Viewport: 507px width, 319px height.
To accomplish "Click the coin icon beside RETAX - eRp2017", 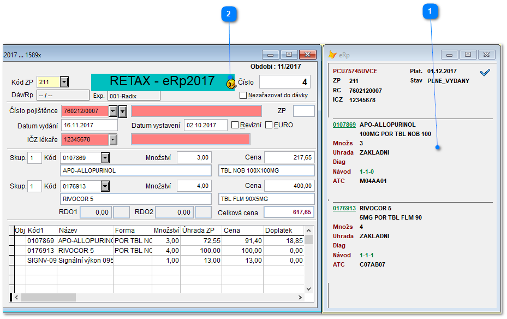I will [230, 84].
